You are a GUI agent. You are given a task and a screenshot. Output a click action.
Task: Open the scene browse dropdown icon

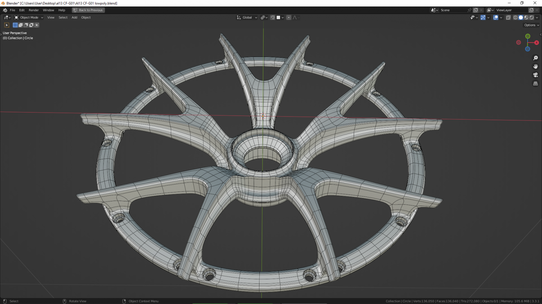pos(435,10)
